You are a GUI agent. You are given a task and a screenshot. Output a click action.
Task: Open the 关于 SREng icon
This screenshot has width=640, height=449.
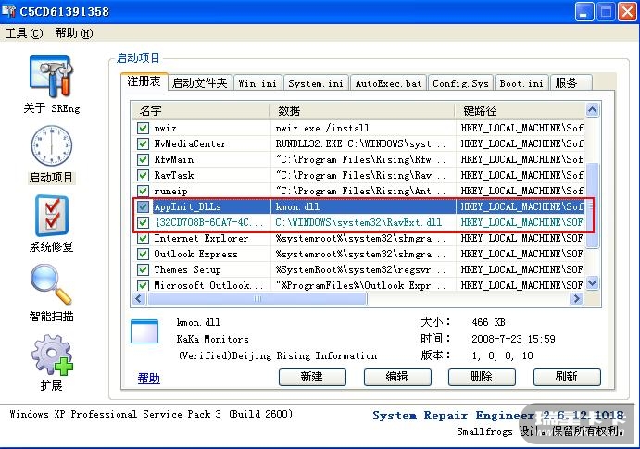click(x=52, y=77)
